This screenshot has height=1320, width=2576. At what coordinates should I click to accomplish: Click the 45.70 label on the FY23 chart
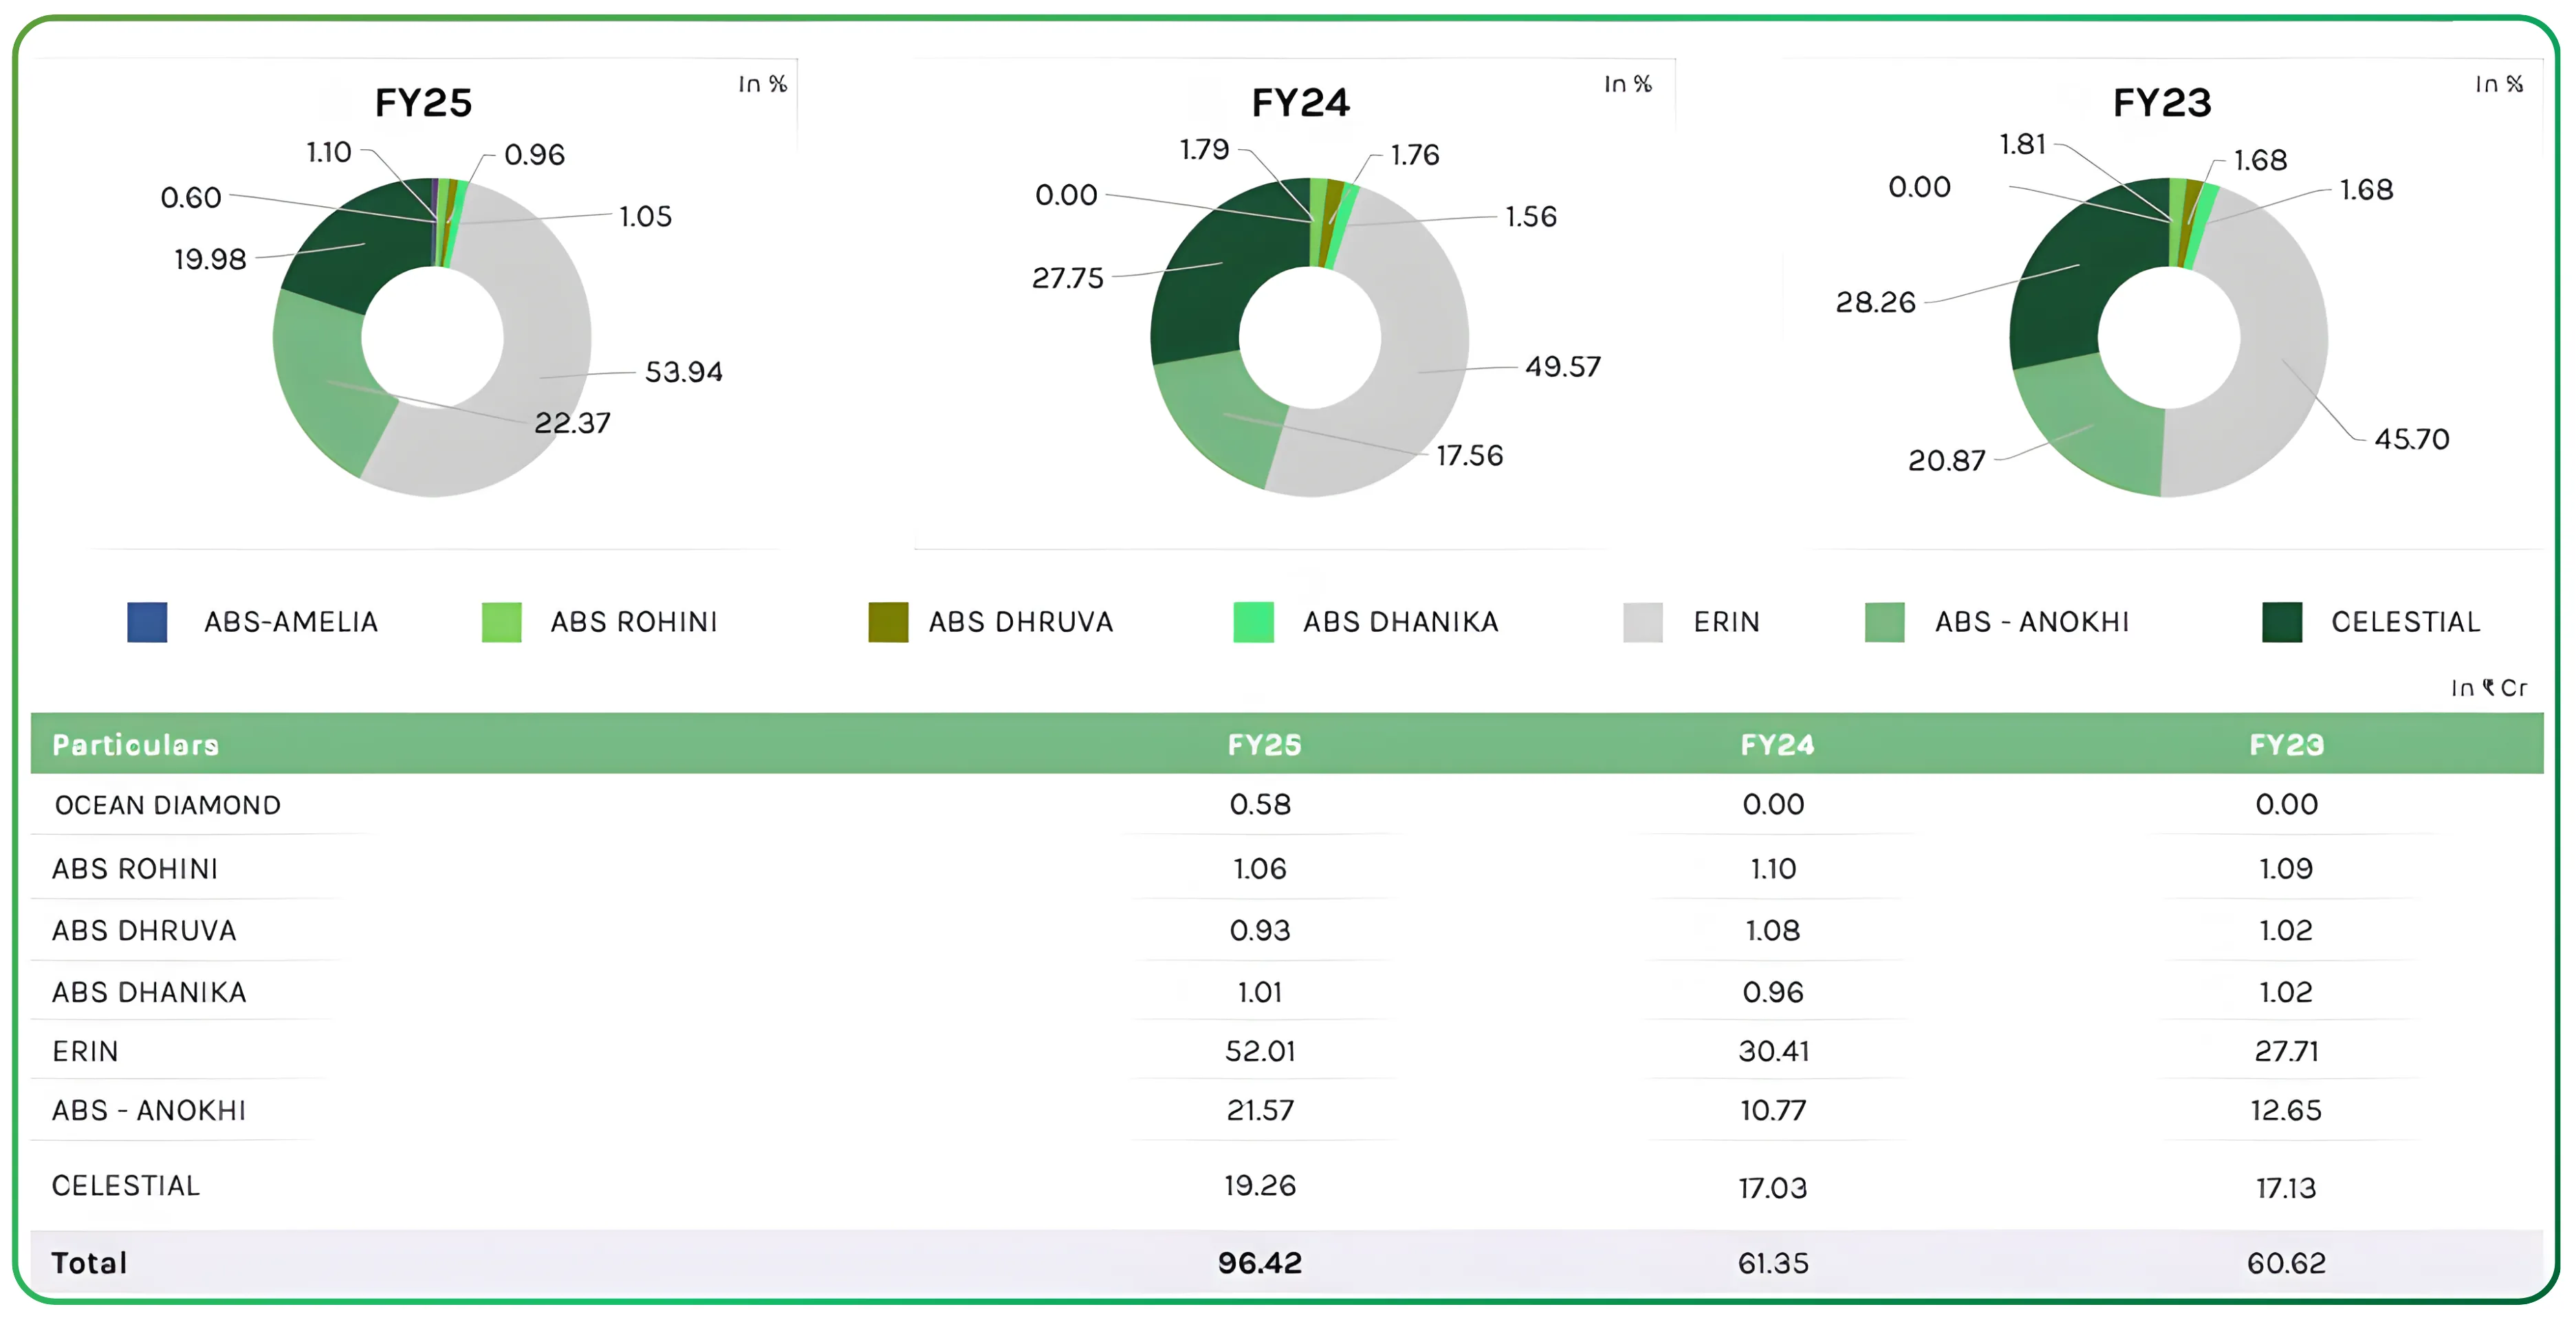click(2411, 439)
